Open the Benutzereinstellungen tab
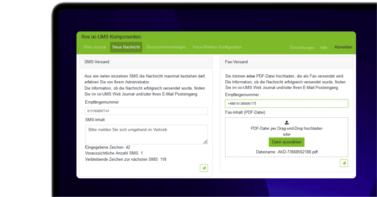Viewport: 377px width, 197px height. tap(166, 47)
